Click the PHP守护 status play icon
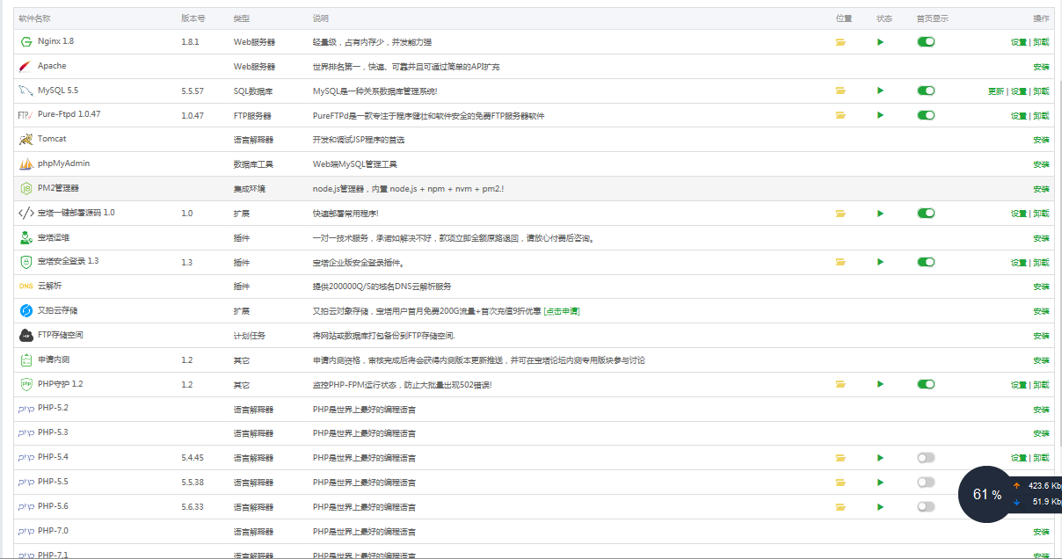 pos(880,384)
